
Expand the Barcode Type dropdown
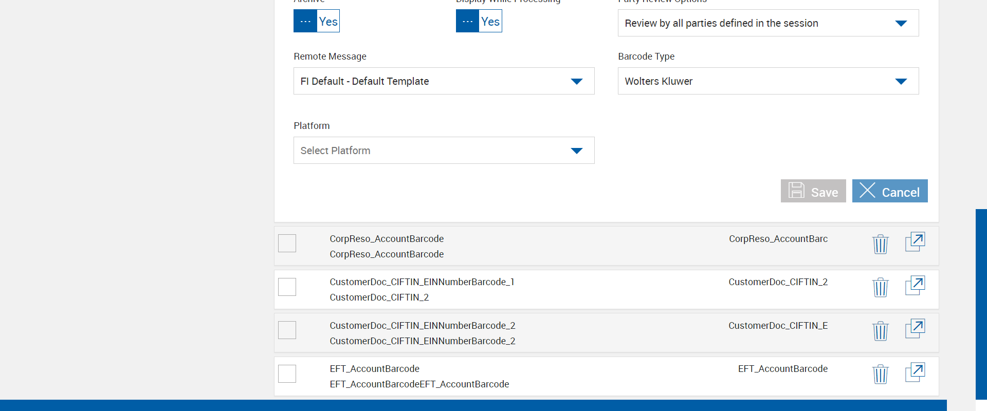tap(768, 81)
